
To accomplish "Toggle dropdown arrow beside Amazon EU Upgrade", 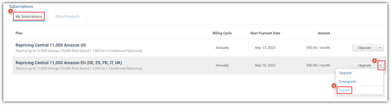I will (x=380, y=65).
